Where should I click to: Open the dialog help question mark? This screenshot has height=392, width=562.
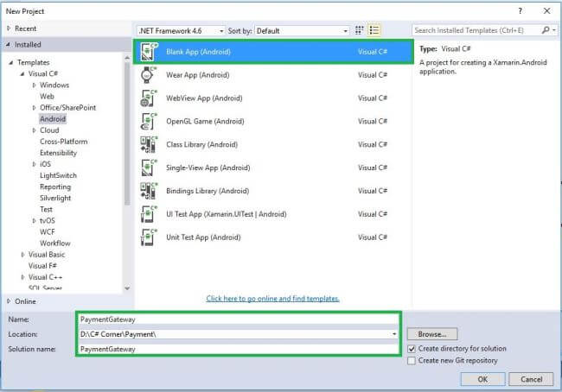[x=520, y=11]
